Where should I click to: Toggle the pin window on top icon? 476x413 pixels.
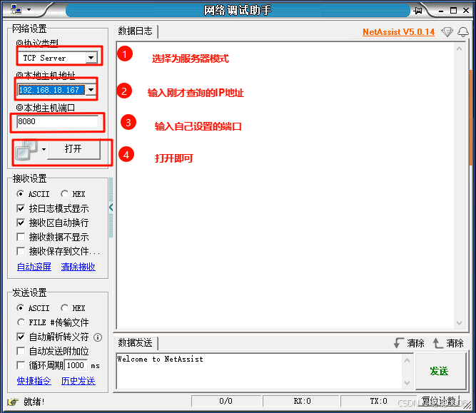[x=417, y=10]
